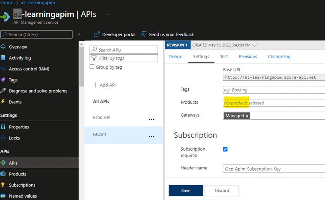Click the Subscriptions key icon
Viewport: 325px width, 200px height.
point(3,185)
